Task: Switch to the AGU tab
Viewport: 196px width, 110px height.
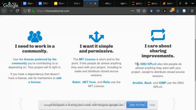Action: pyautogui.click(x=13, y=3)
